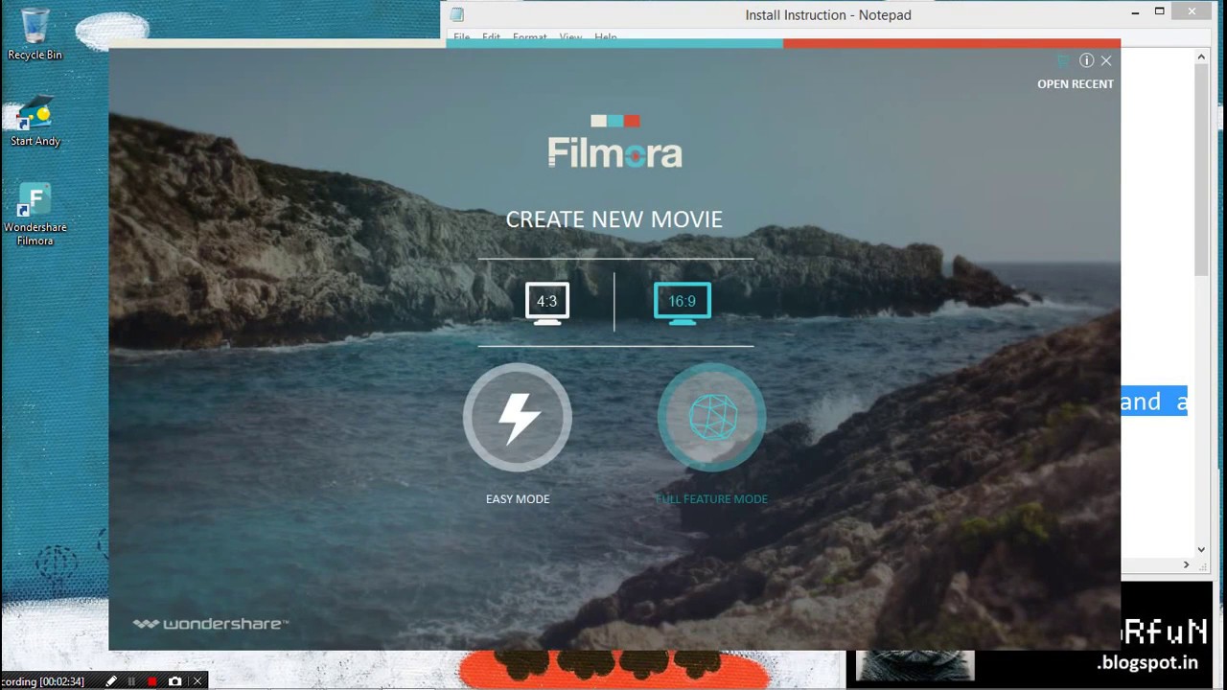Image resolution: width=1227 pixels, height=690 pixels.
Task: Click the Wondershare logo in Filmora
Action: pyautogui.click(x=210, y=624)
